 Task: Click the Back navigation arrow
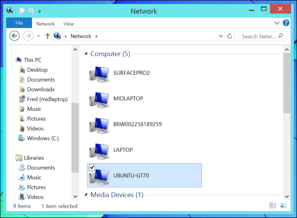point(14,36)
